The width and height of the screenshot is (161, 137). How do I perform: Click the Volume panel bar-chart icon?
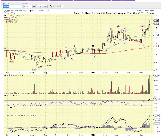click(5, 75)
